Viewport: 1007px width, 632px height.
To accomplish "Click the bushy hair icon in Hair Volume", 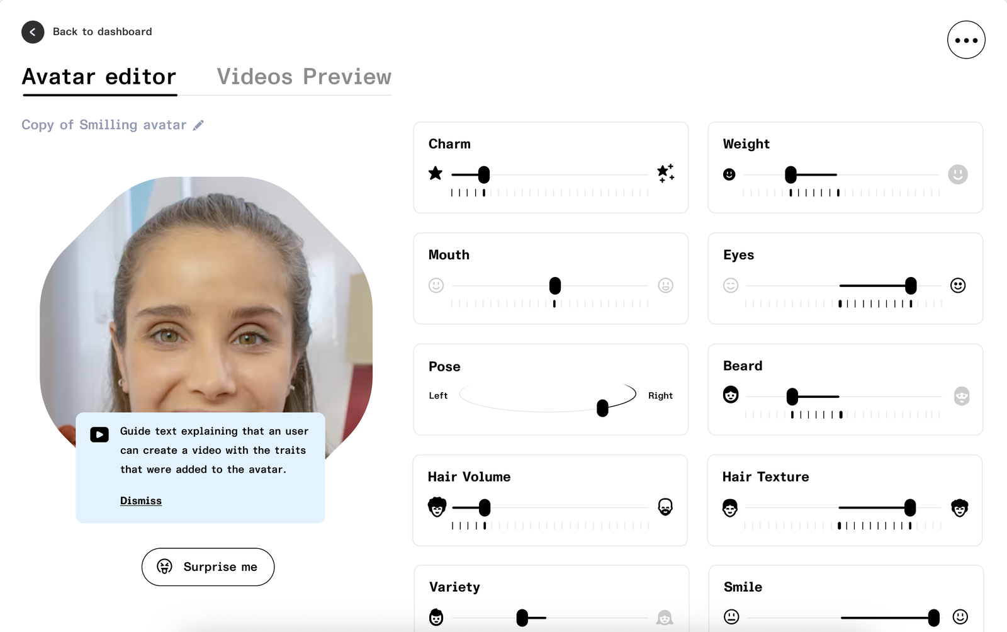I will tap(437, 507).
